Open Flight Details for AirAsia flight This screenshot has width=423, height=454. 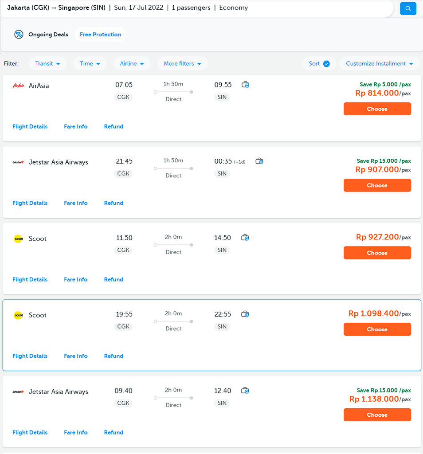pos(30,126)
